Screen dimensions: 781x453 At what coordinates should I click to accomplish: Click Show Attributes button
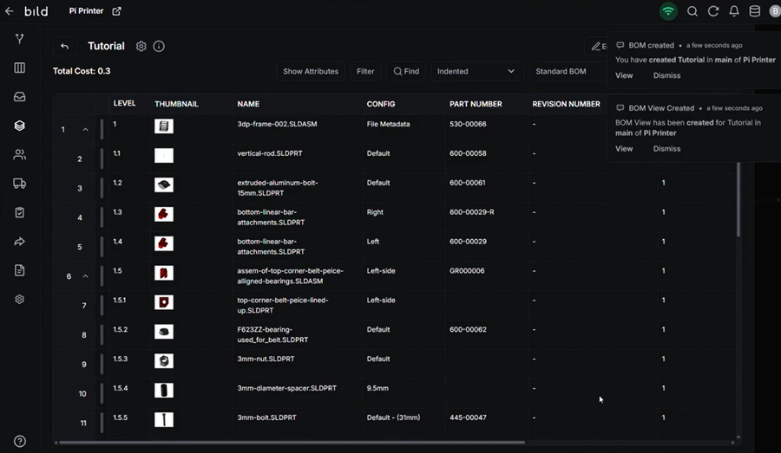point(311,71)
